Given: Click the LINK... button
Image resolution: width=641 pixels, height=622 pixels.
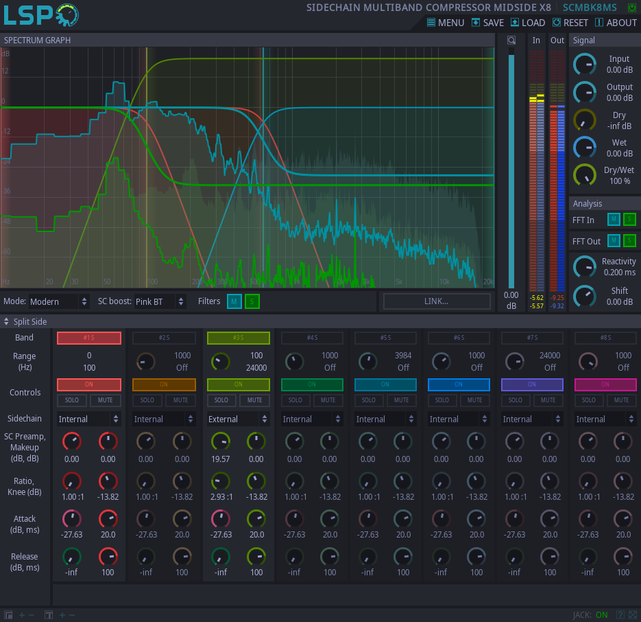Looking at the screenshot, I should coord(436,301).
